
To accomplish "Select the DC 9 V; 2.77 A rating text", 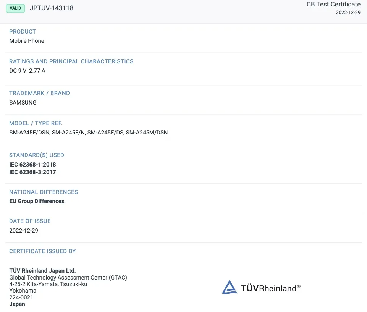I will point(27,70).
